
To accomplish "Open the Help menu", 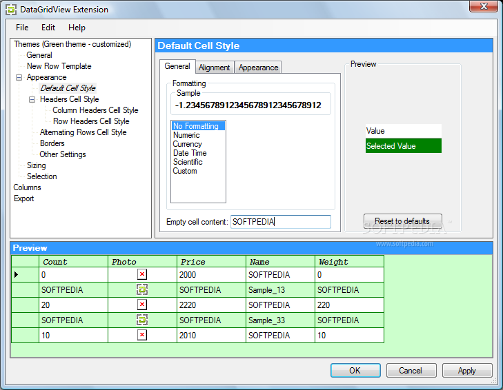I will click(x=77, y=28).
